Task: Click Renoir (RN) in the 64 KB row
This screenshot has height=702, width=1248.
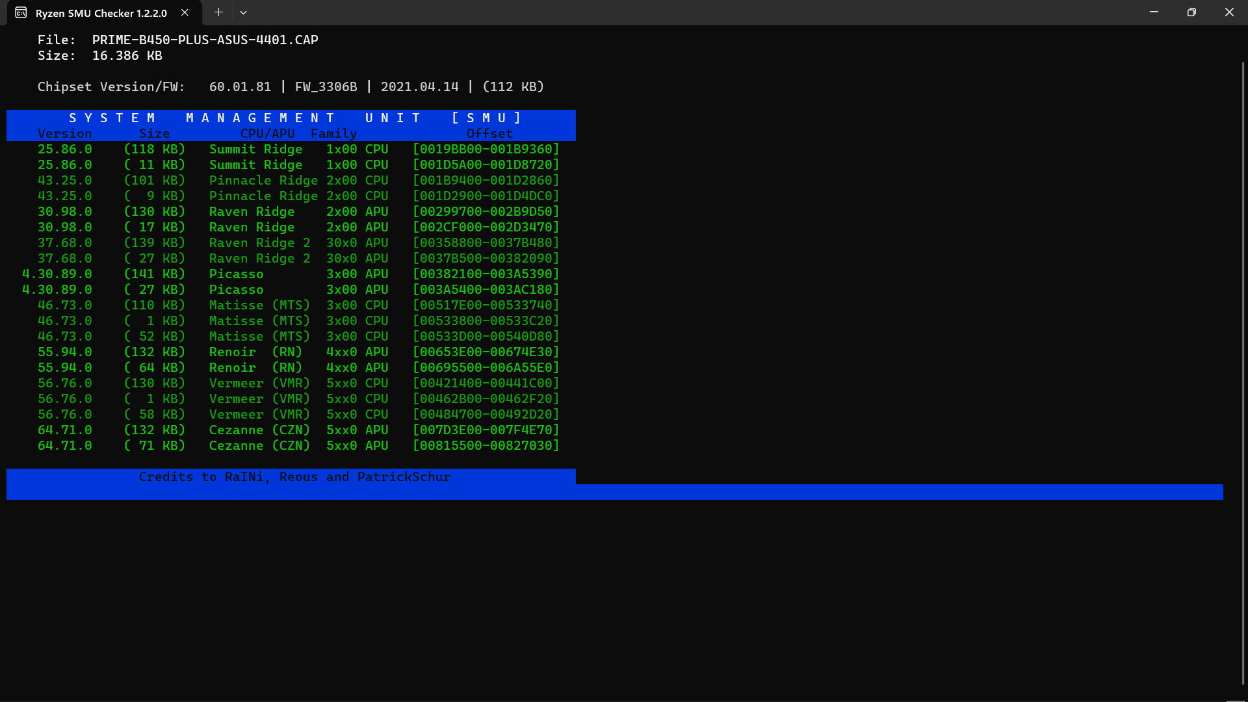Action: point(255,367)
